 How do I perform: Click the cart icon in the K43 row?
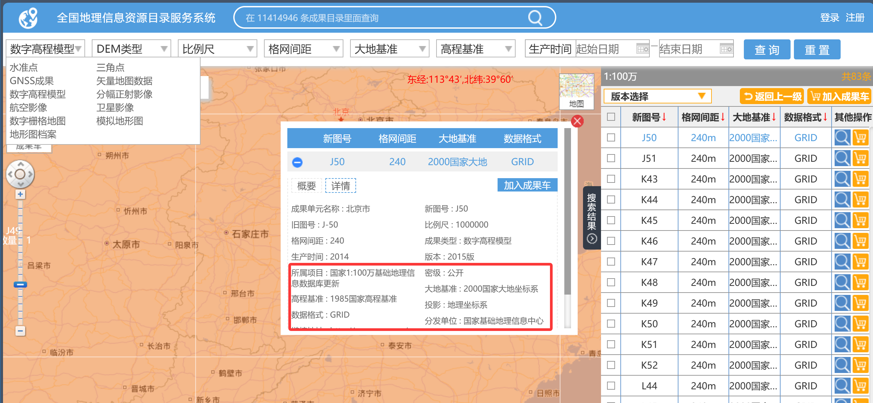[x=860, y=179]
